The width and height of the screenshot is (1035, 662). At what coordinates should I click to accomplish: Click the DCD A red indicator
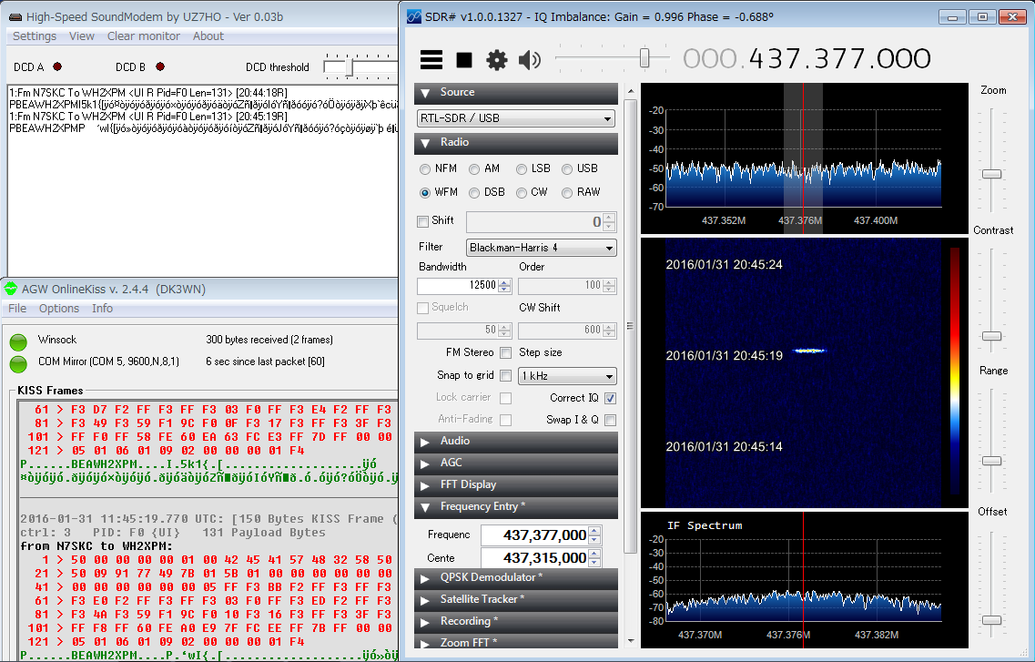pos(57,66)
